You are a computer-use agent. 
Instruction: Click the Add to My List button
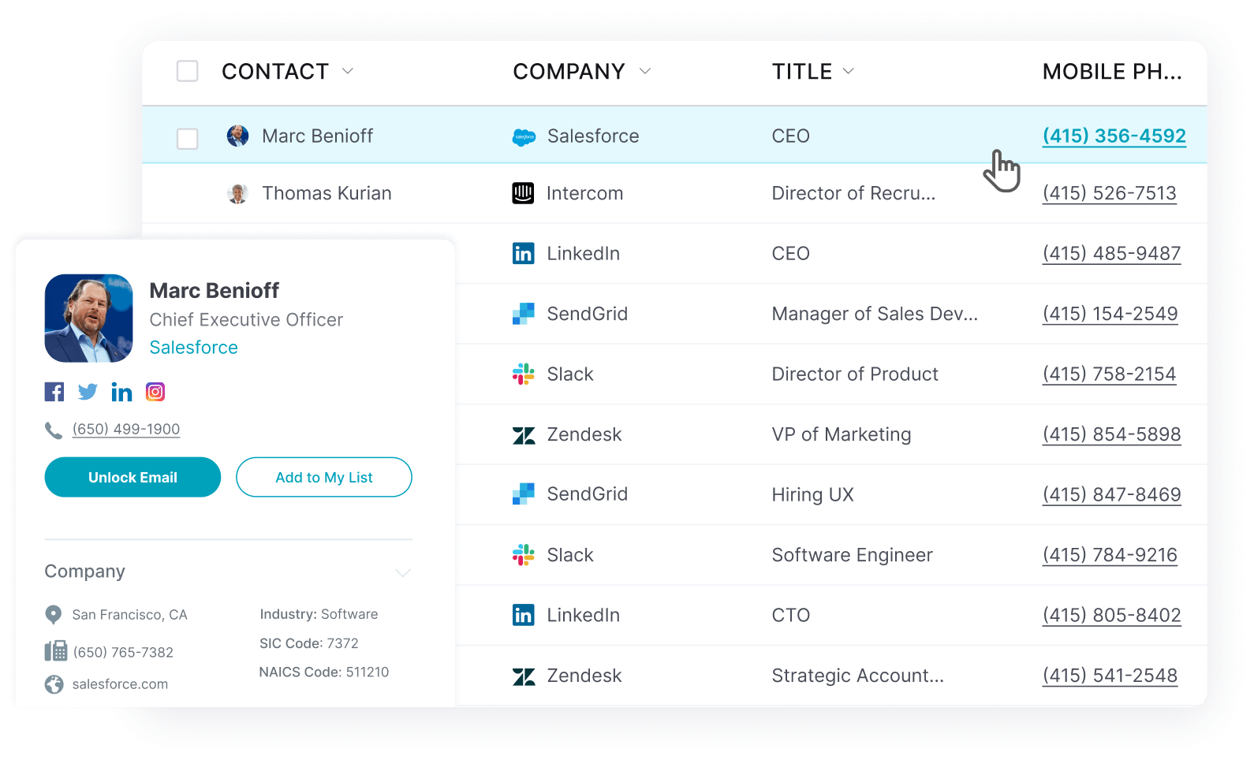tap(324, 477)
